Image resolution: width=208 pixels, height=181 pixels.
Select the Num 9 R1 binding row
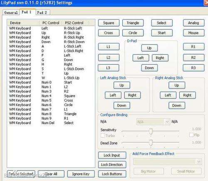[51, 119]
